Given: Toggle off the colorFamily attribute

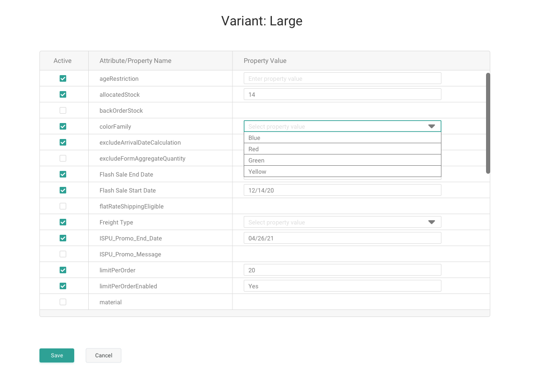Looking at the screenshot, I should click(x=62, y=126).
